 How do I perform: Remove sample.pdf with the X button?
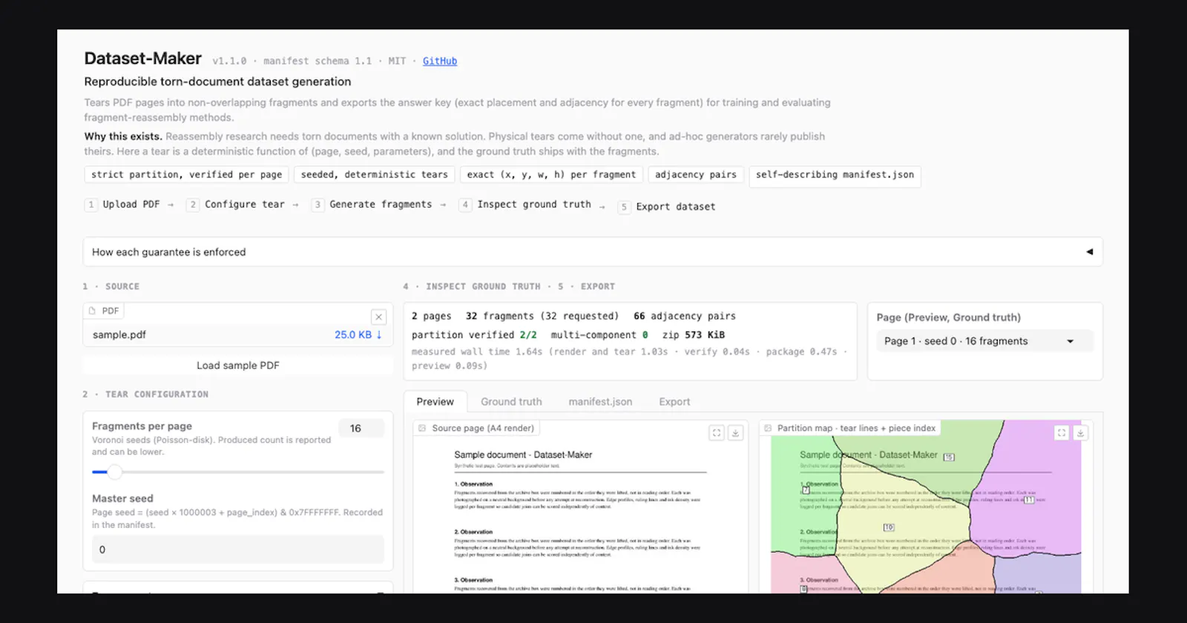point(378,317)
